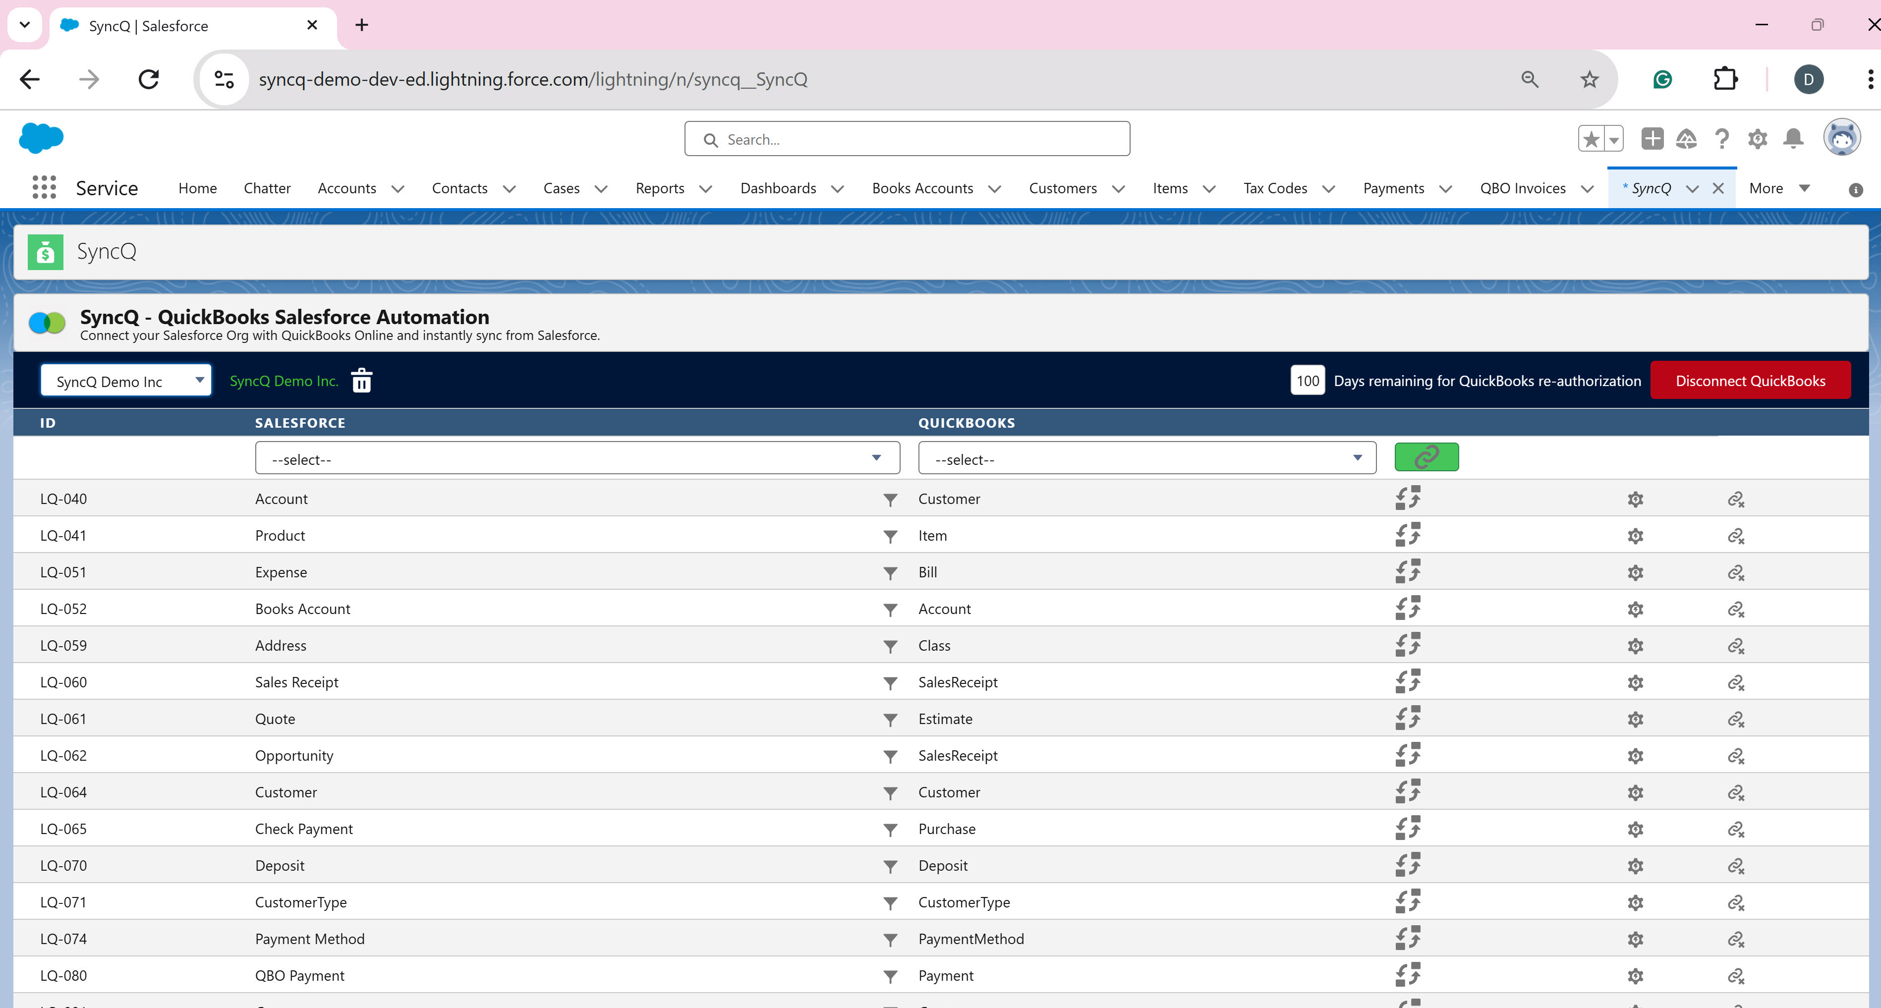Open the Chatter tab
This screenshot has height=1008, width=1881.
(x=267, y=188)
